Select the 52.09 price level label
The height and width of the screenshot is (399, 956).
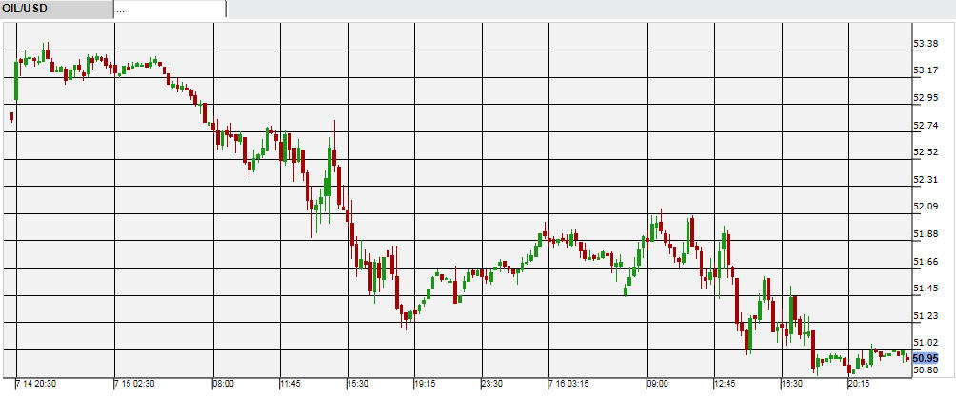click(926, 207)
